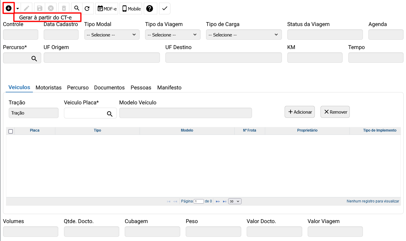This screenshot has width=406, height=241.
Task: Open the Tipo da Viagem dropdown
Action: 173,35
